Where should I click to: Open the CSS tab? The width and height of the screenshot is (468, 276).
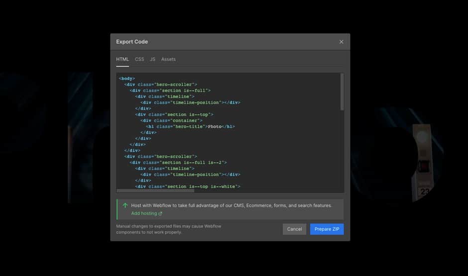point(139,59)
